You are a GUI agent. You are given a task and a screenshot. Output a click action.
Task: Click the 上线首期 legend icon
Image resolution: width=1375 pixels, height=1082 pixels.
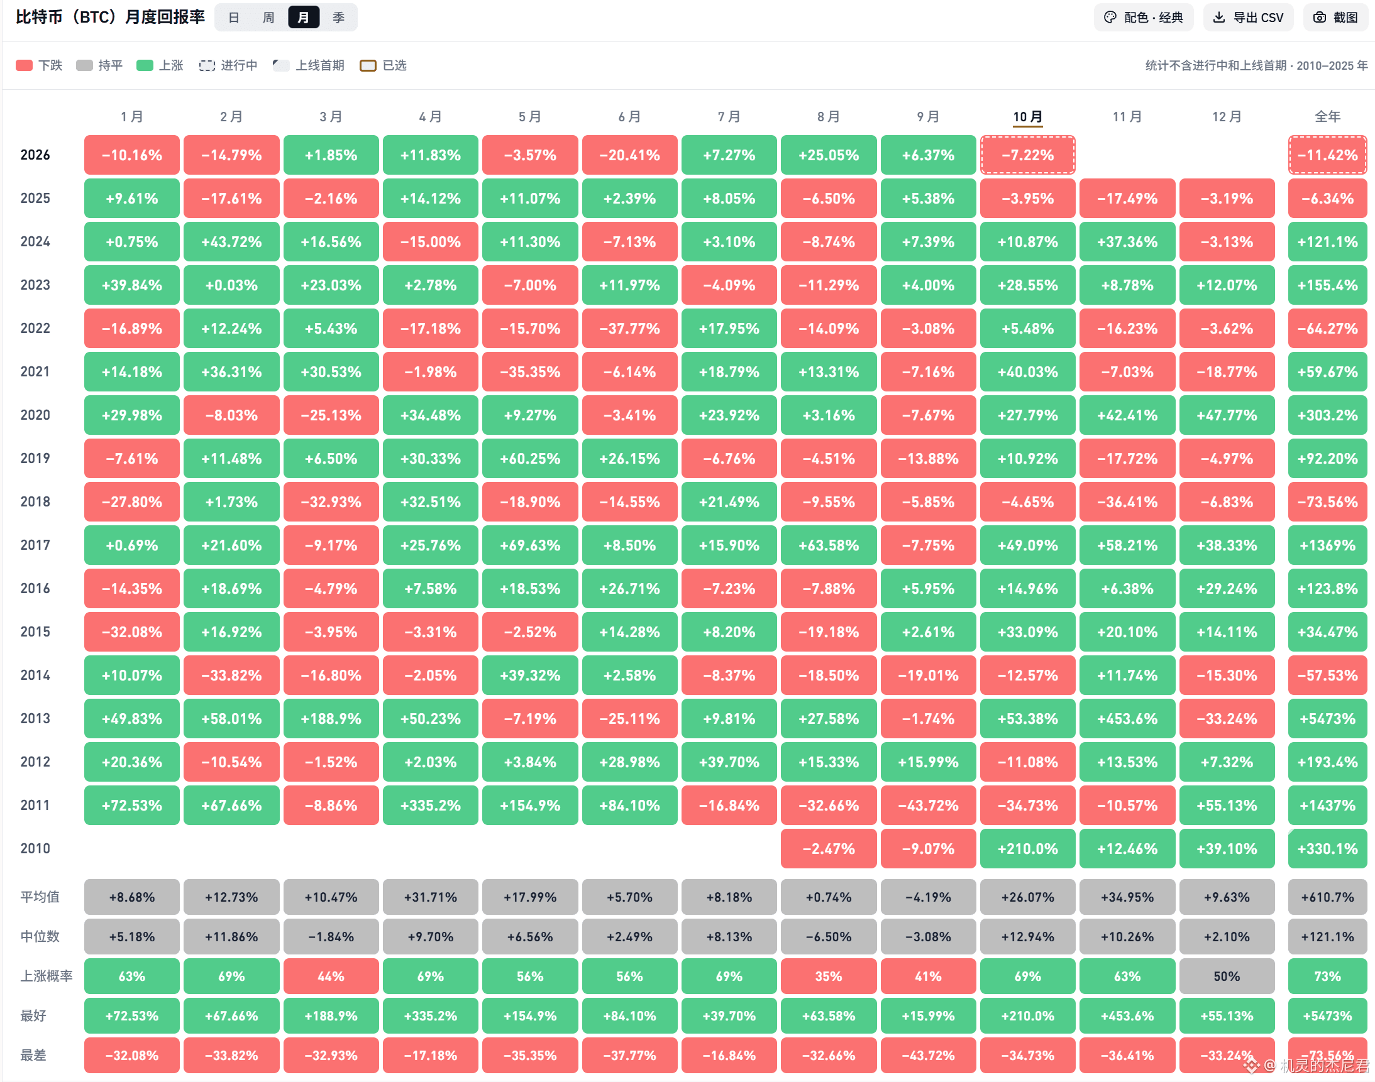(282, 65)
